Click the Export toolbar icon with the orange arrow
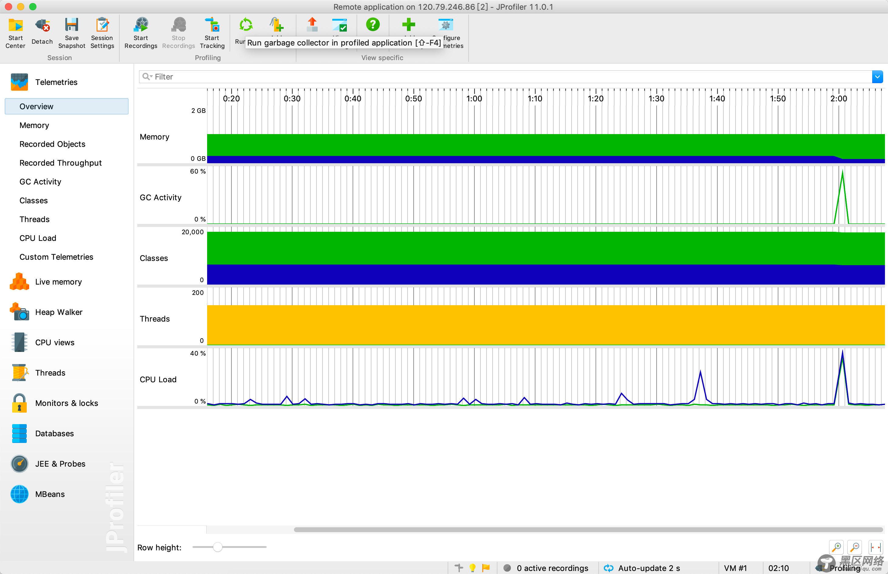The image size is (888, 574). point(312,25)
